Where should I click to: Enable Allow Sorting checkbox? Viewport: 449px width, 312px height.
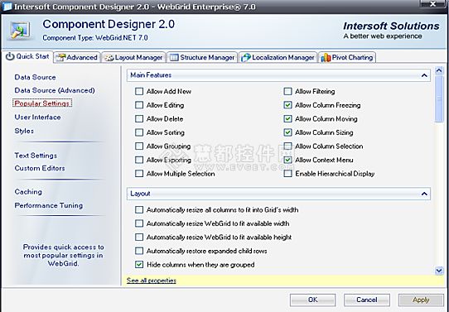click(139, 132)
